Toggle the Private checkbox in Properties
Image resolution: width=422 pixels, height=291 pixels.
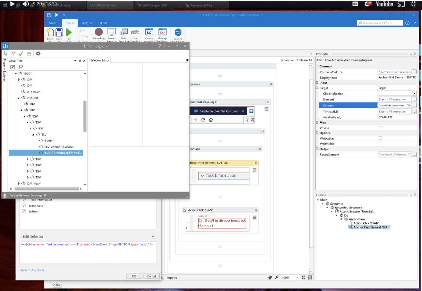click(x=380, y=128)
